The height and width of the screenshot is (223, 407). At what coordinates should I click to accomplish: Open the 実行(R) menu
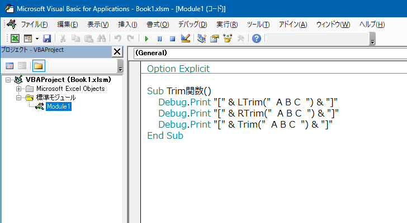coord(227,25)
